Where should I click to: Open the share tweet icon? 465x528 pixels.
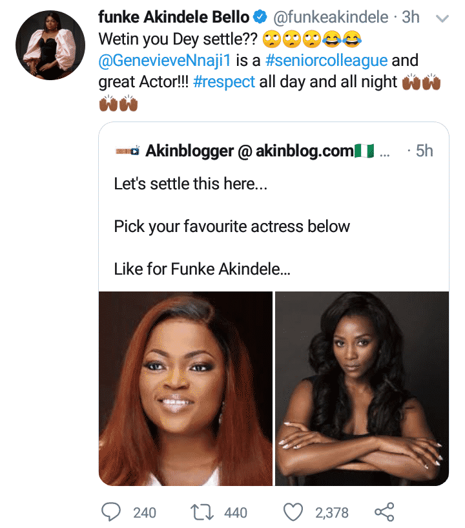coord(384,512)
